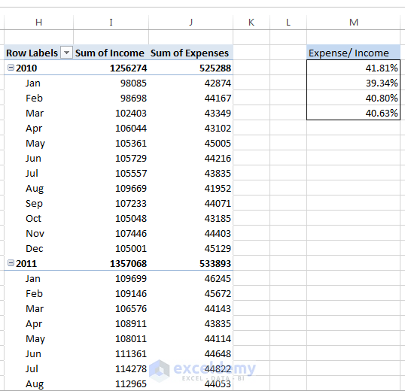
Task: Select income cell 105361
Action: coord(111,143)
